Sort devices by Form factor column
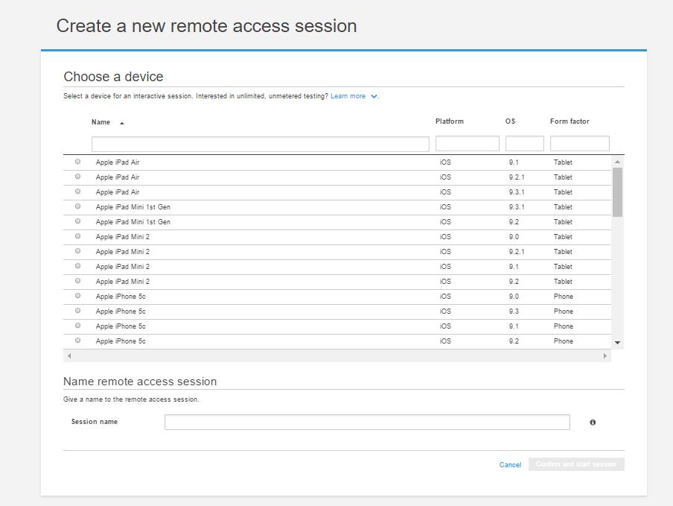 click(x=570, y=121)
